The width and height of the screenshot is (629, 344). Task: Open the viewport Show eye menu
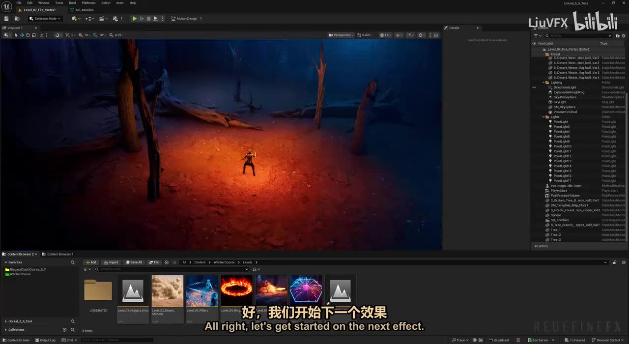399,35
